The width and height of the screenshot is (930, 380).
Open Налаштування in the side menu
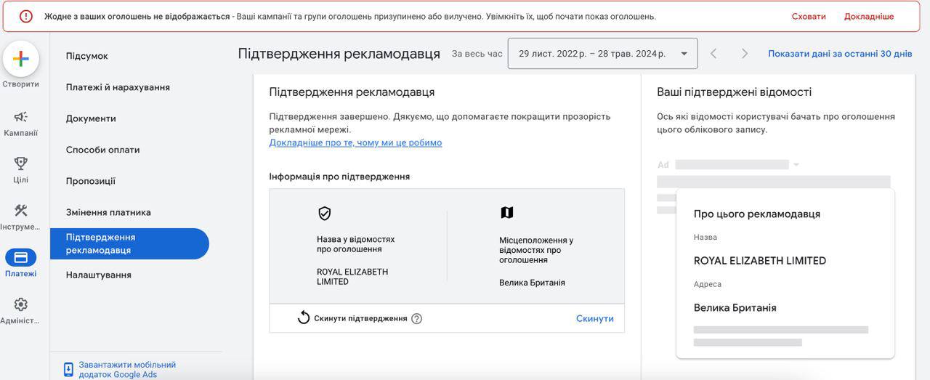[98, 275]
